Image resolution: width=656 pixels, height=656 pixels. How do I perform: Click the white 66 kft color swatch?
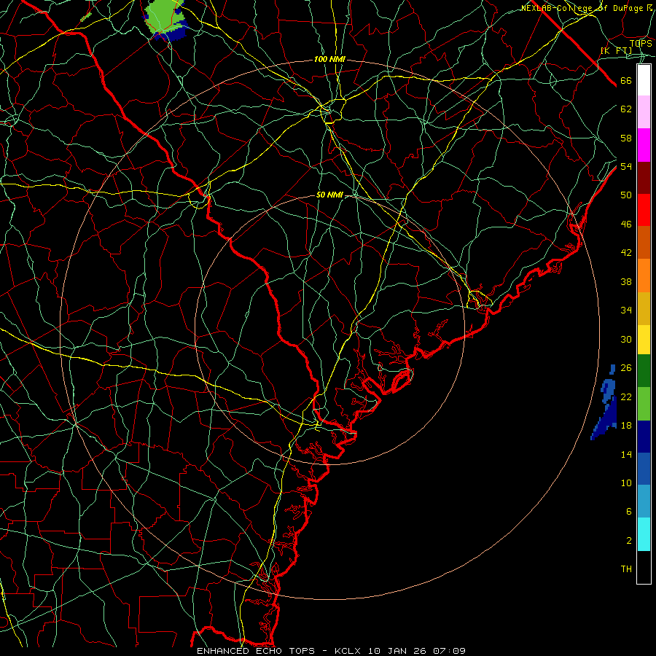tap(644, 80)
